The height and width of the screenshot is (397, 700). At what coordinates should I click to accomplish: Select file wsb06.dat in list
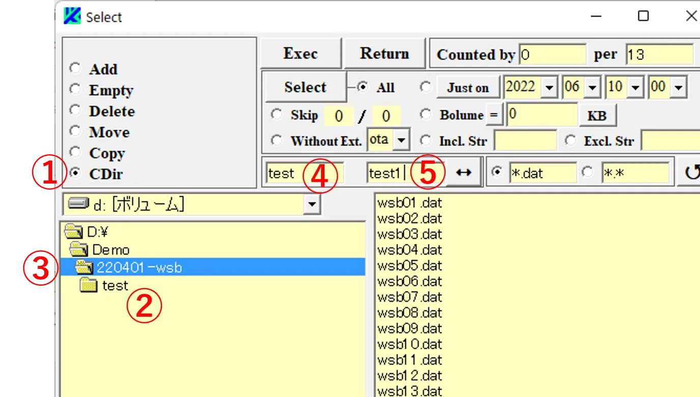point(410,282)
